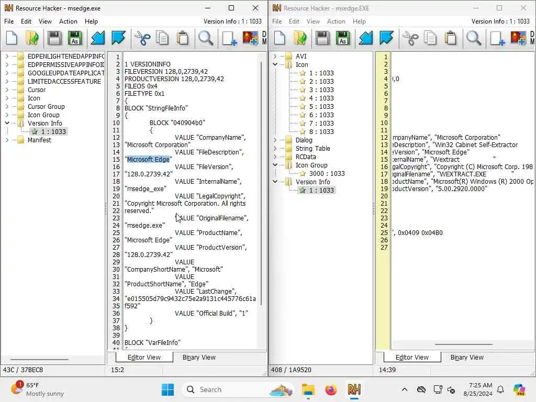Image resolution: width=536 pixels, height=402 pixels.
Task: Switch to Editor View tab in right window
Action: point(412,357)
